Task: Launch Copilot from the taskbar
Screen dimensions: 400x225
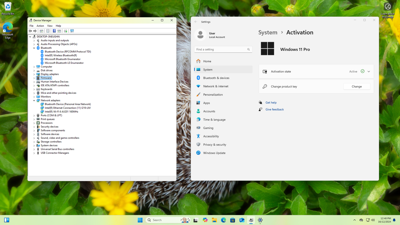Action: (205, 220)
